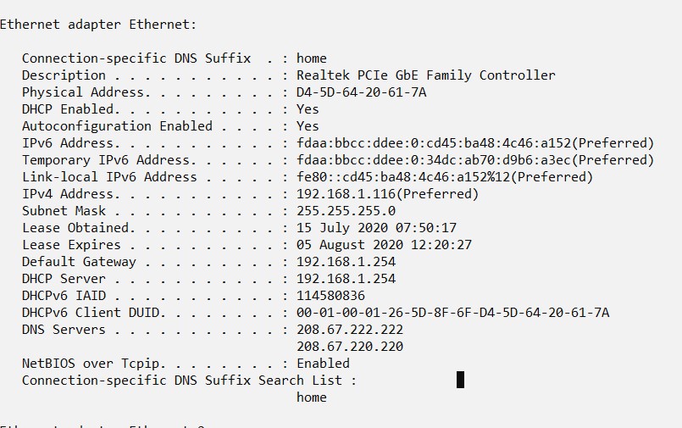
Task: Click the NetBIOS over Tcpip Enabled value
Action: (x=323, y=364)
